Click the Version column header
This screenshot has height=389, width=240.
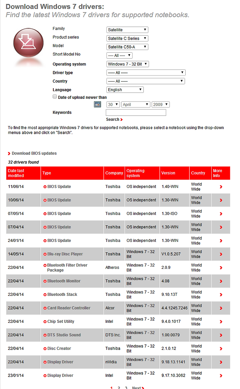click(174, 173)
